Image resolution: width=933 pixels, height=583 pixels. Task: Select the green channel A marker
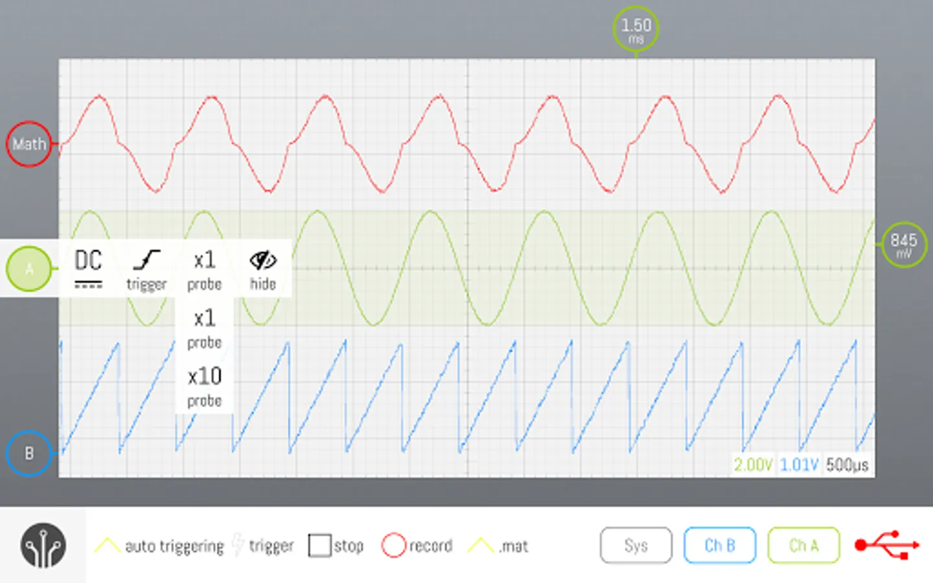click(x=29, y=269)
